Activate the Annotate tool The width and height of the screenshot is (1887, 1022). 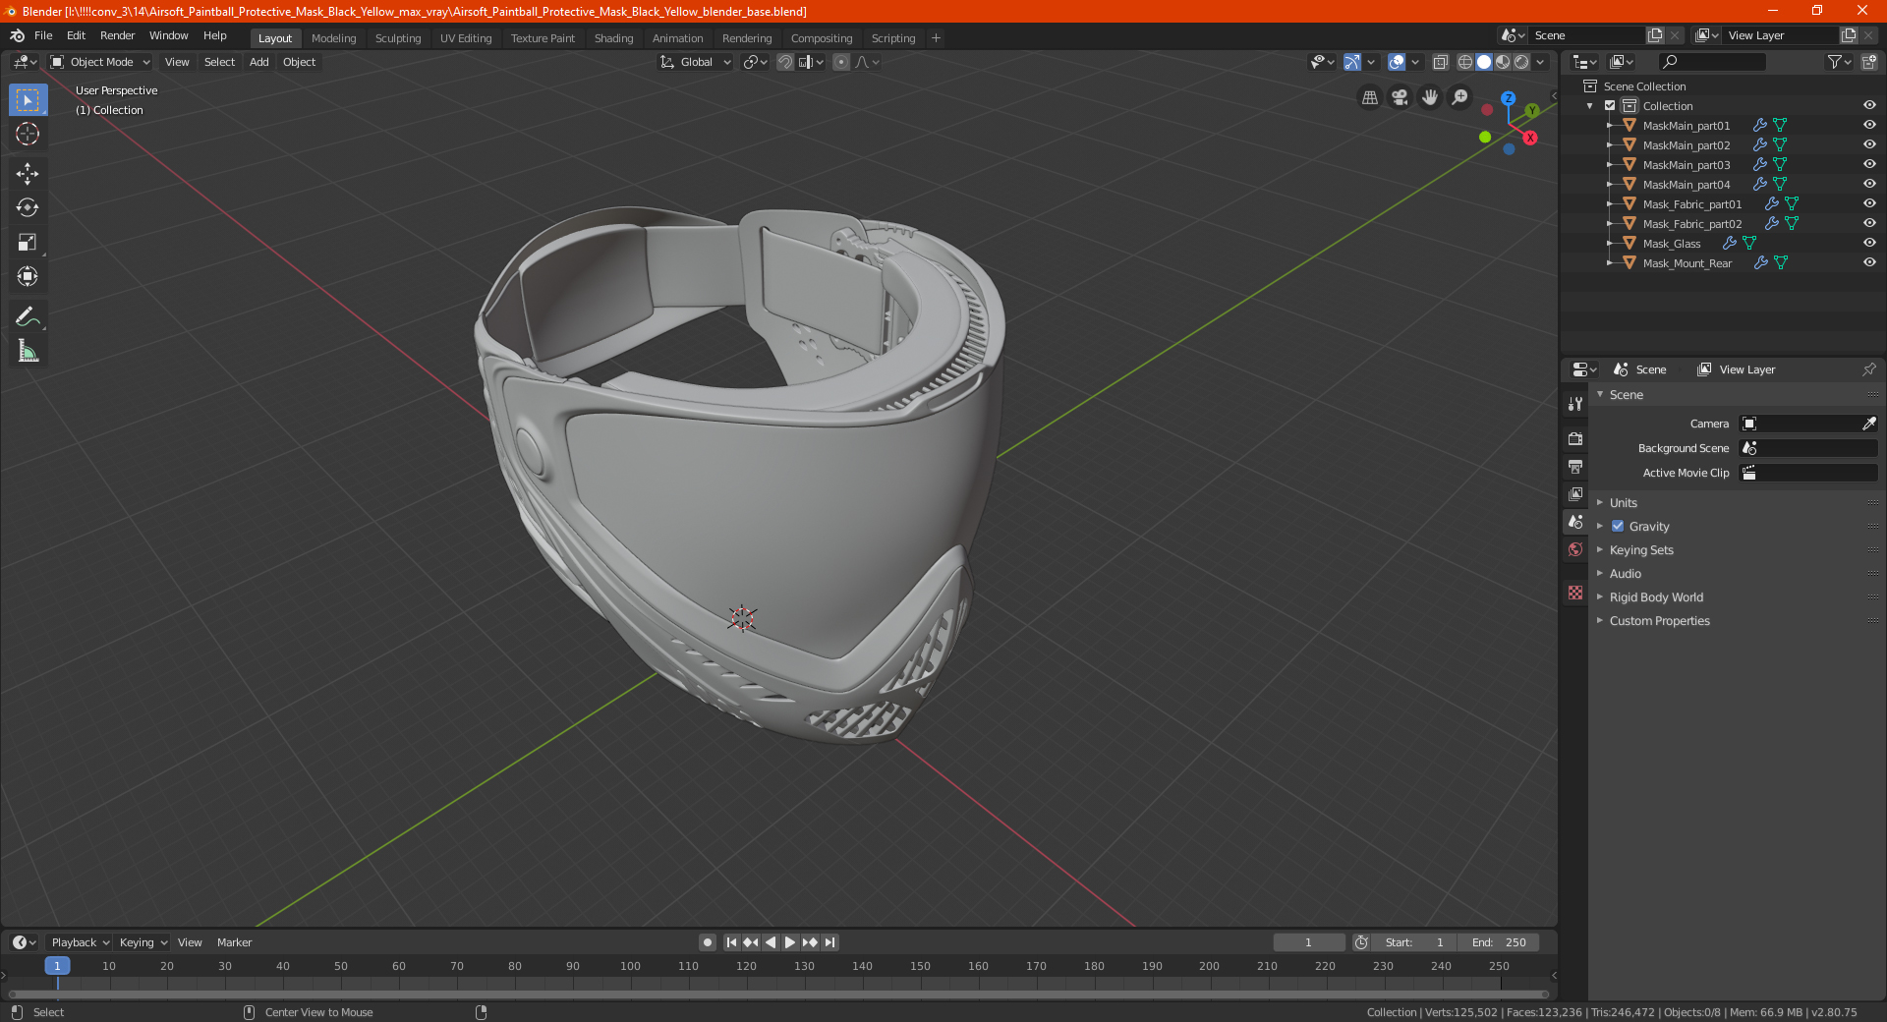(28, 316)
